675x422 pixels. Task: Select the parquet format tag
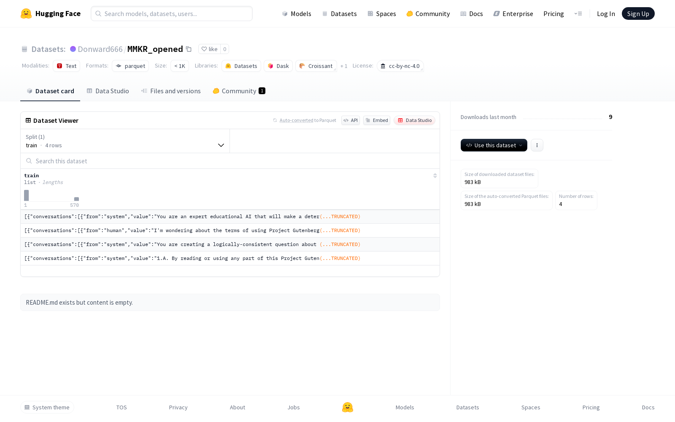tap(130, 66)
